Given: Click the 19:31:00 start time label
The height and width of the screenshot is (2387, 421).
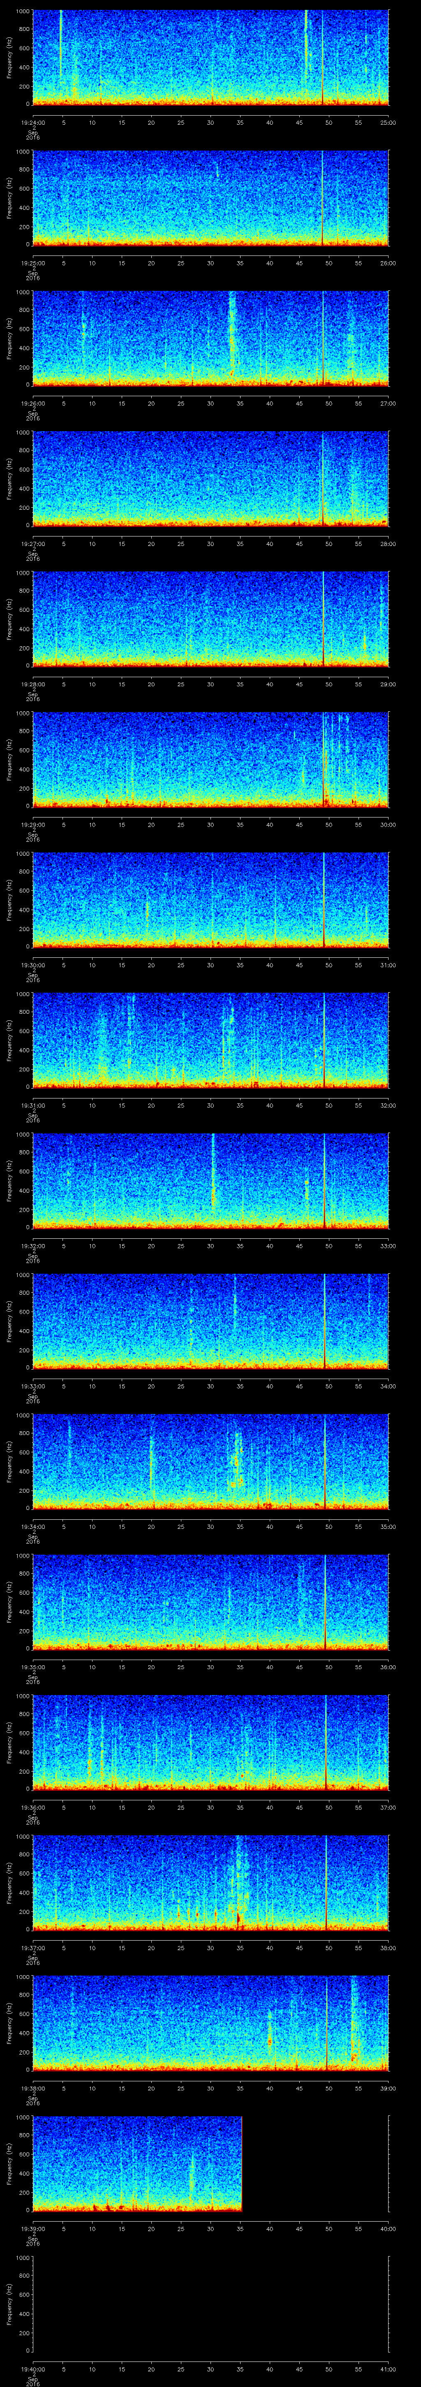Looking at the screenshot, I should coord(32,1105).
